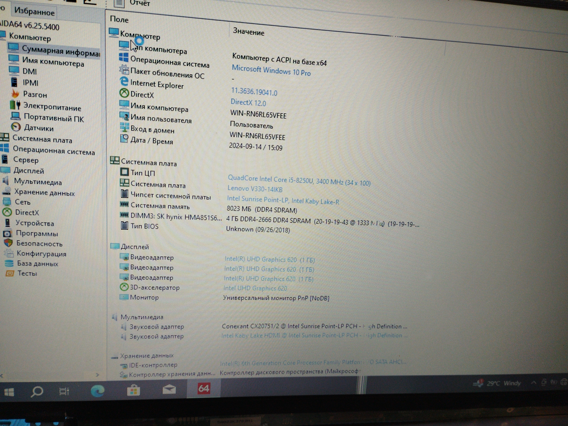Launch Microsoft Edge from taskbar
This screenshot has width=568, height=426.
point(97,390)
